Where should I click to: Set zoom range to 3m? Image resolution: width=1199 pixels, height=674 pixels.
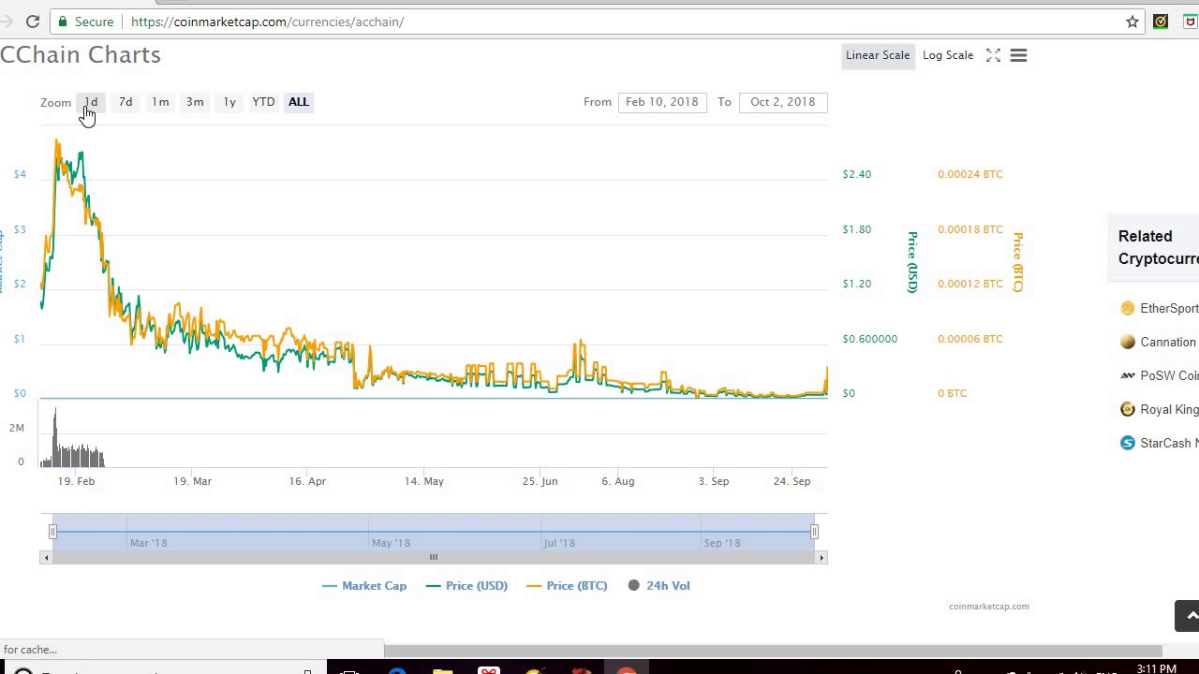coord(195,102)
